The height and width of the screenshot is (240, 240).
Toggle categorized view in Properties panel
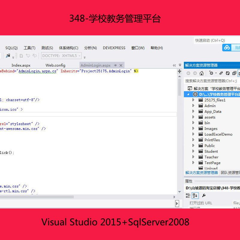pos(188,196)
